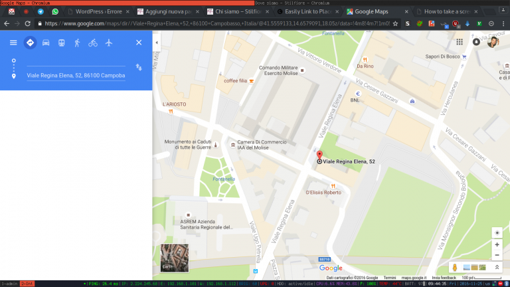The width and height of the screenshot is (510, 287).
Task: Open Chromium three-dot menu
Action: point(503,23)
